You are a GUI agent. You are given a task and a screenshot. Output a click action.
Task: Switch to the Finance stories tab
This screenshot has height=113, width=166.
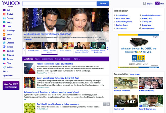pos(66,59)
